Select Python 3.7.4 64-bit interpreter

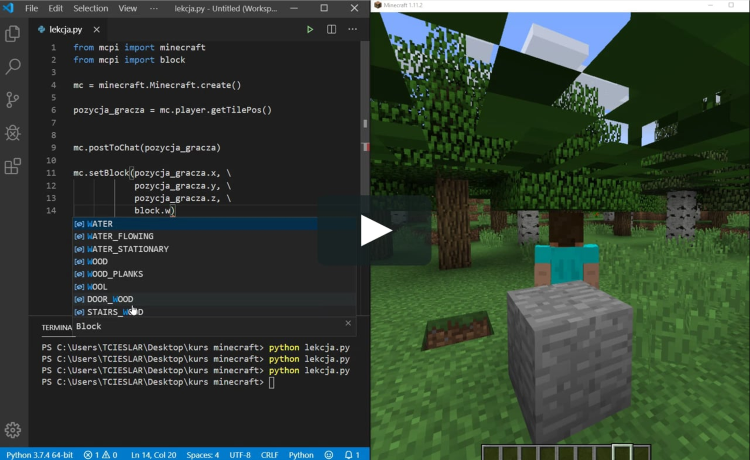pos(39,455)
